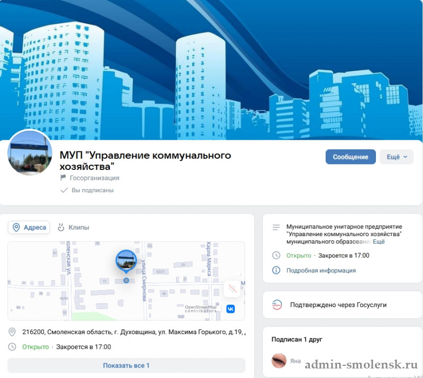Click the Госуслуги verification icon
Screen dimensions: 423x378
coord(277,305)
